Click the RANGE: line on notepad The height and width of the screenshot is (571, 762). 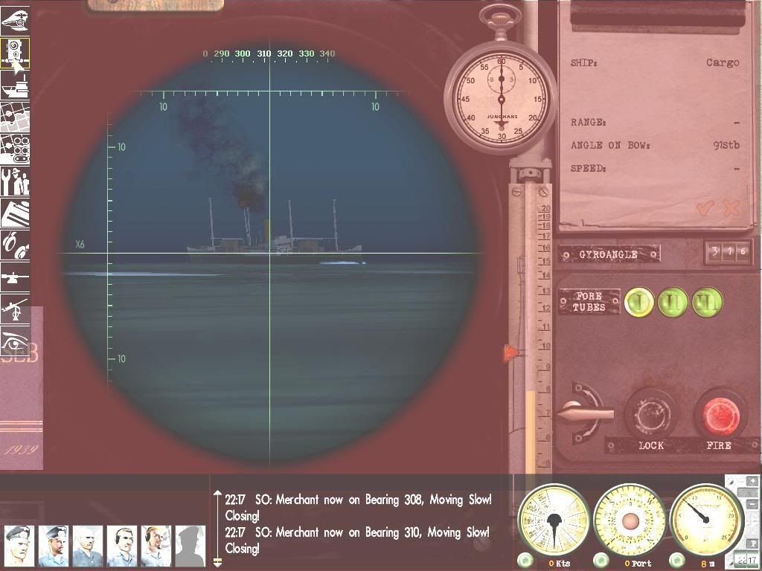tap(655, 122)
